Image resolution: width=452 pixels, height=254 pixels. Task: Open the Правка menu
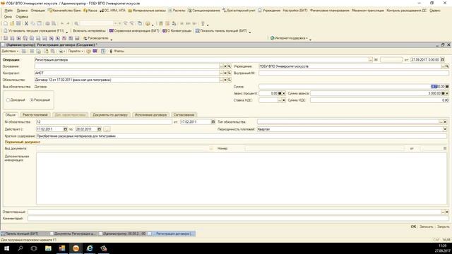22,11
